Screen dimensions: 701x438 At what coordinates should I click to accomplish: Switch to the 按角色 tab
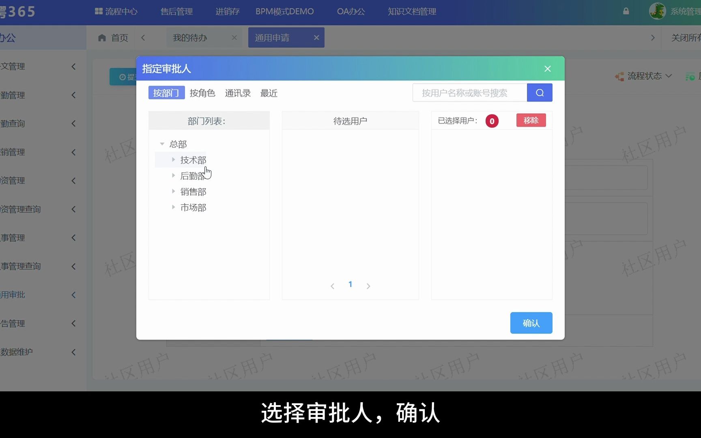(202, 93)
